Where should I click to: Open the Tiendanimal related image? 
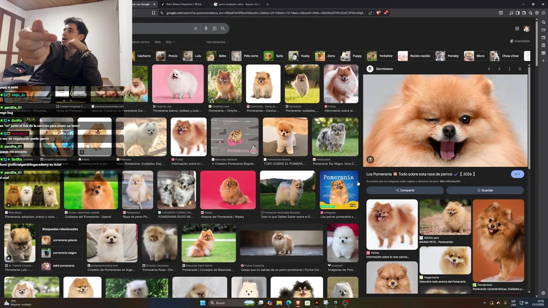click(498, 240)
